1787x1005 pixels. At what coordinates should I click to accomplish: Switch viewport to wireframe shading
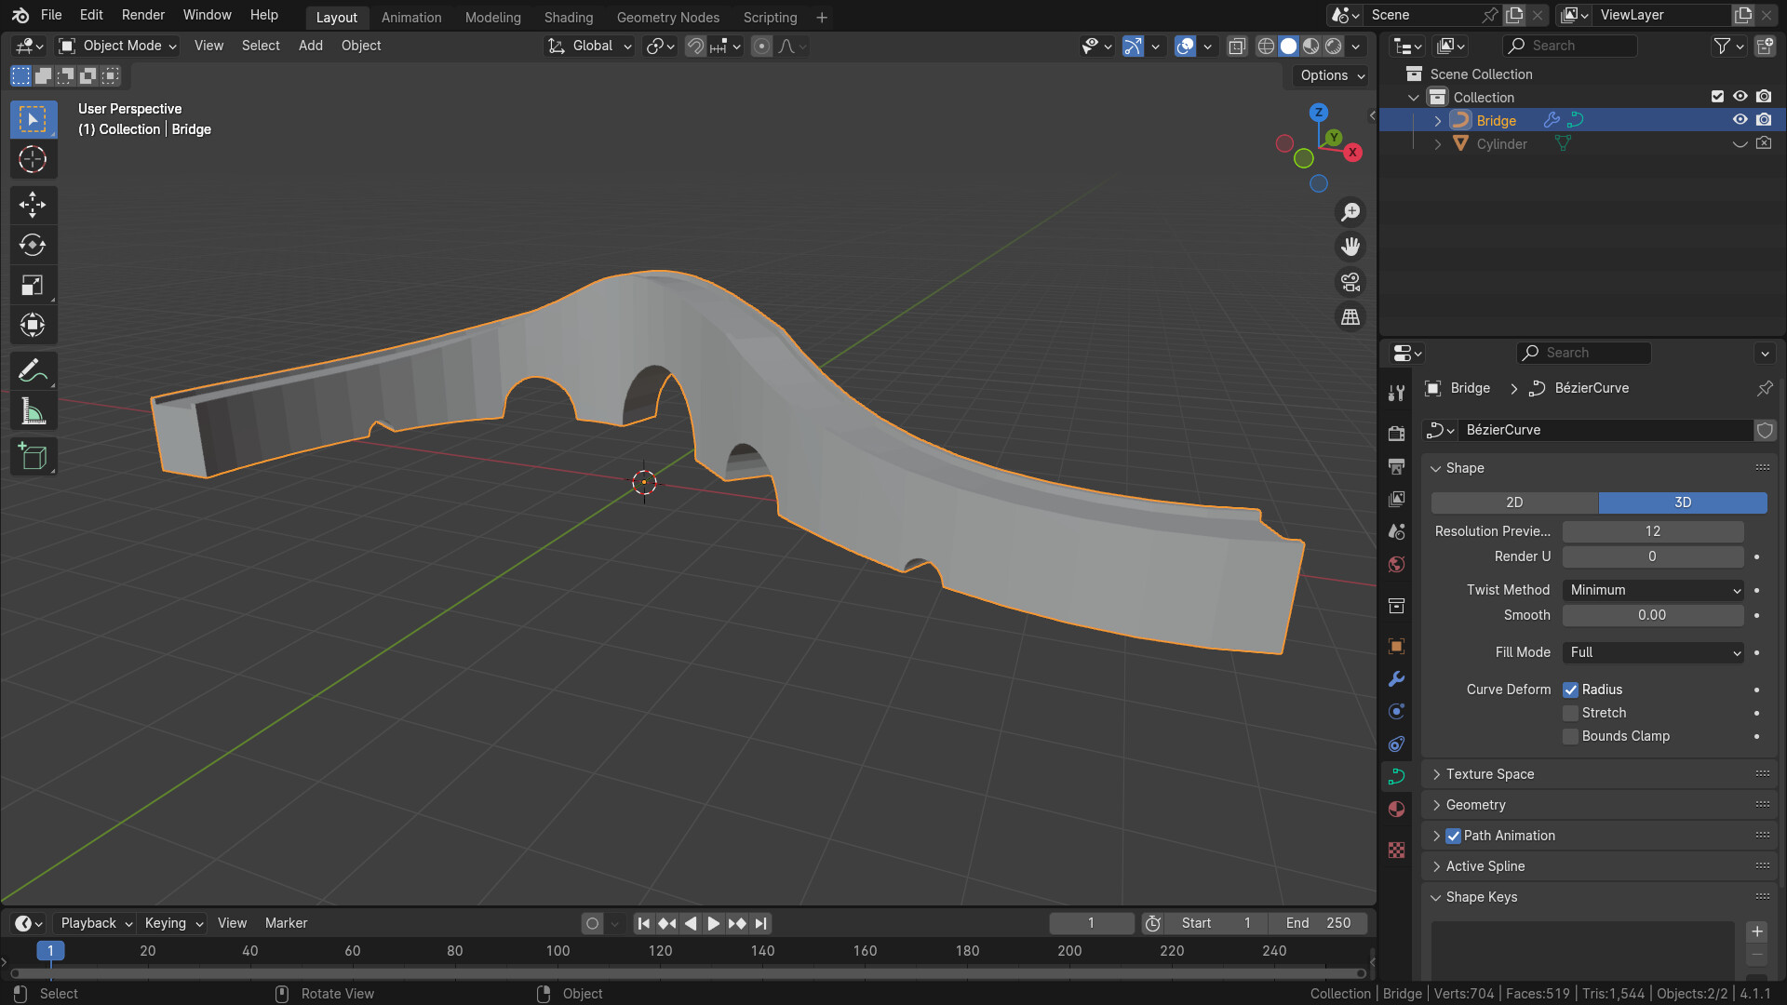tap(1266, 46)
